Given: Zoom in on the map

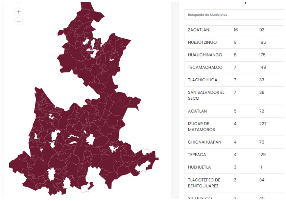Looking at the screenshot, I should 19,12.
